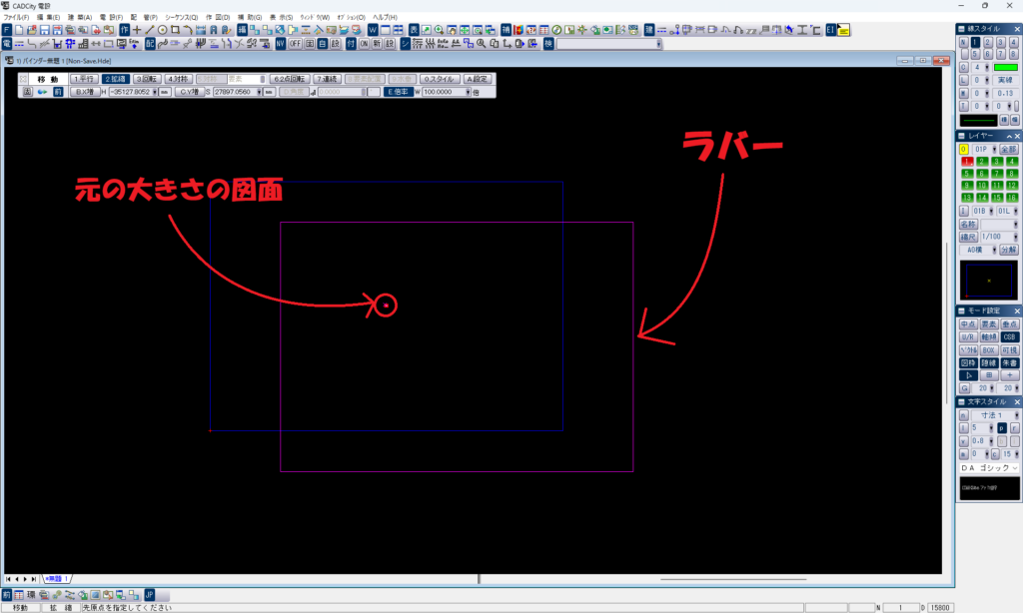Toggle the CSB mode button

pos(1009,337)
